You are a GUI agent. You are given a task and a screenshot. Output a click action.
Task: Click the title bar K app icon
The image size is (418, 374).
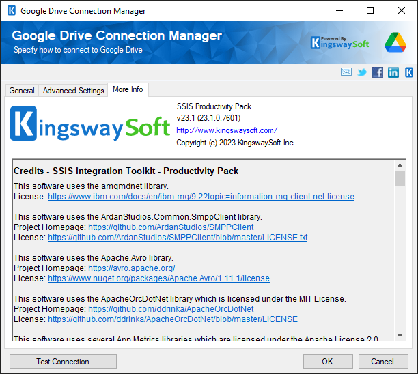[x=12, y=11]
